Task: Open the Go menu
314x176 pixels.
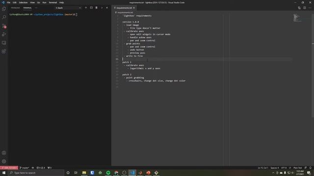Action: pos(38,2)
